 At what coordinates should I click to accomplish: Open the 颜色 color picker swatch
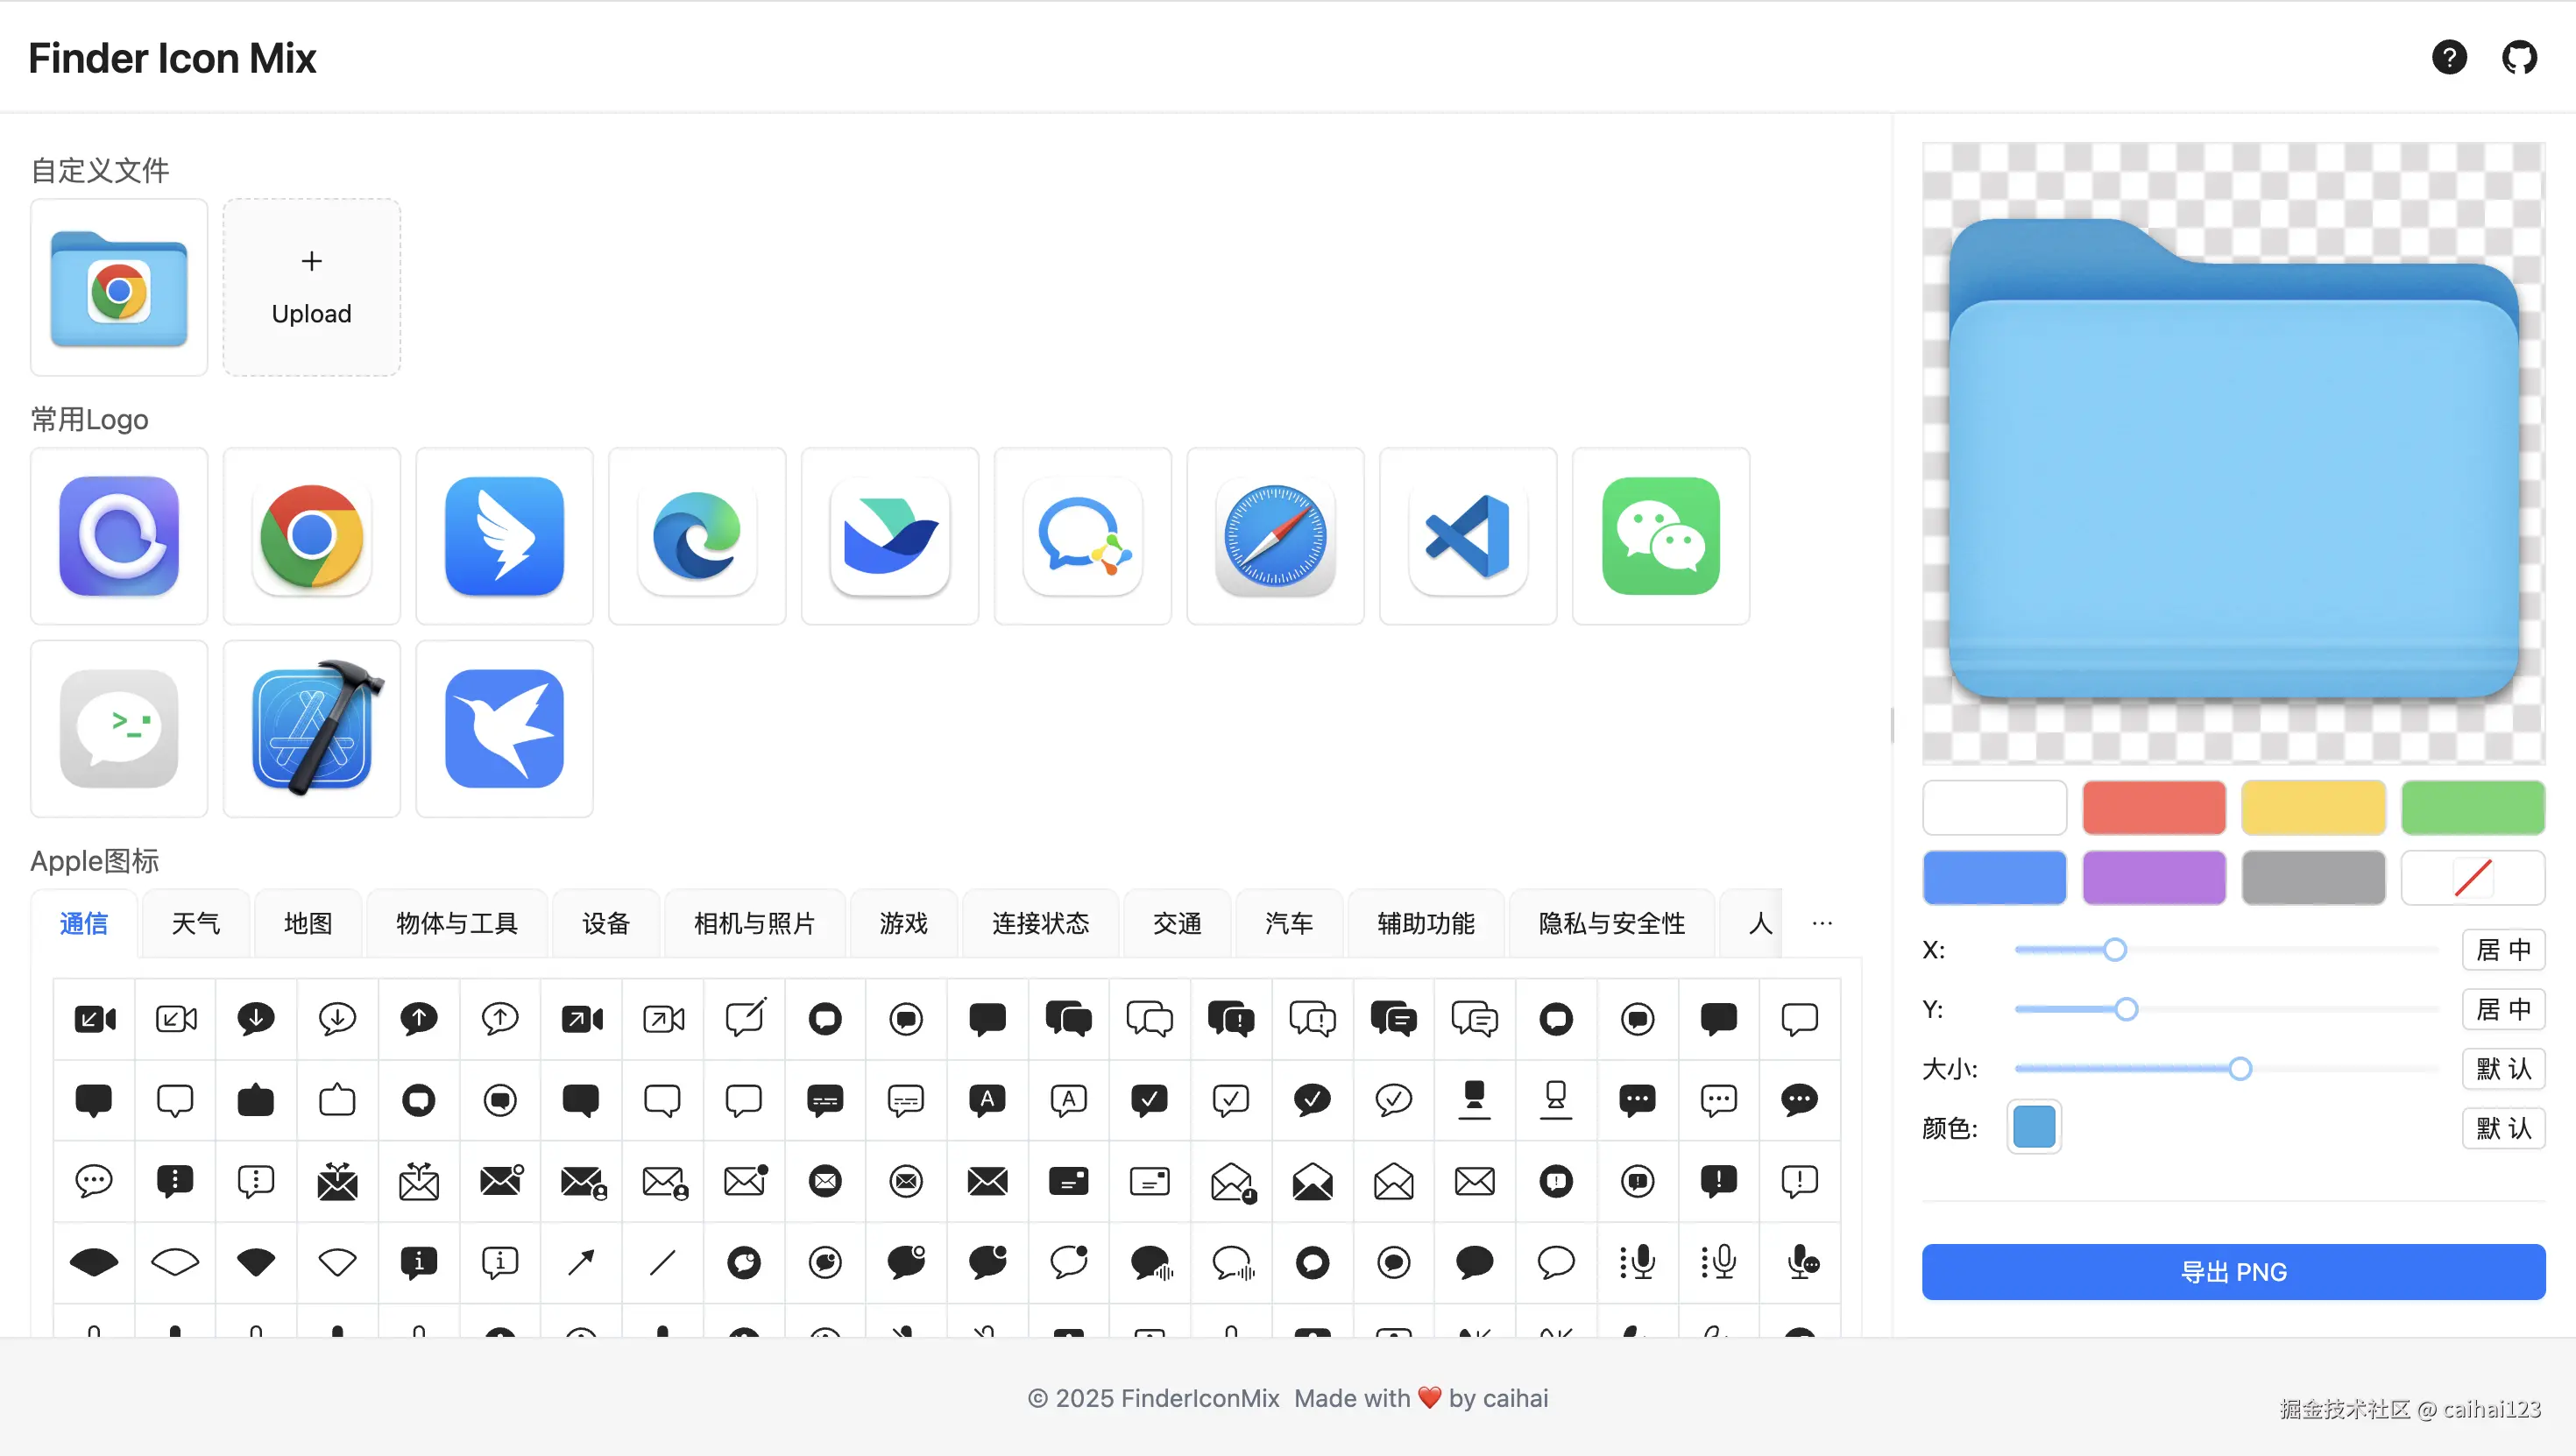2034,1128
